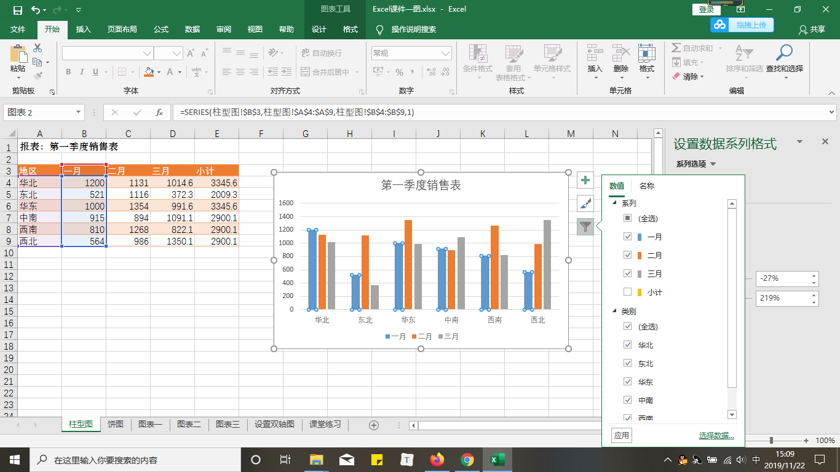The image size is (840, 472).
Task: Open the 文件 menu tab
Action: [x=18, y=29]
